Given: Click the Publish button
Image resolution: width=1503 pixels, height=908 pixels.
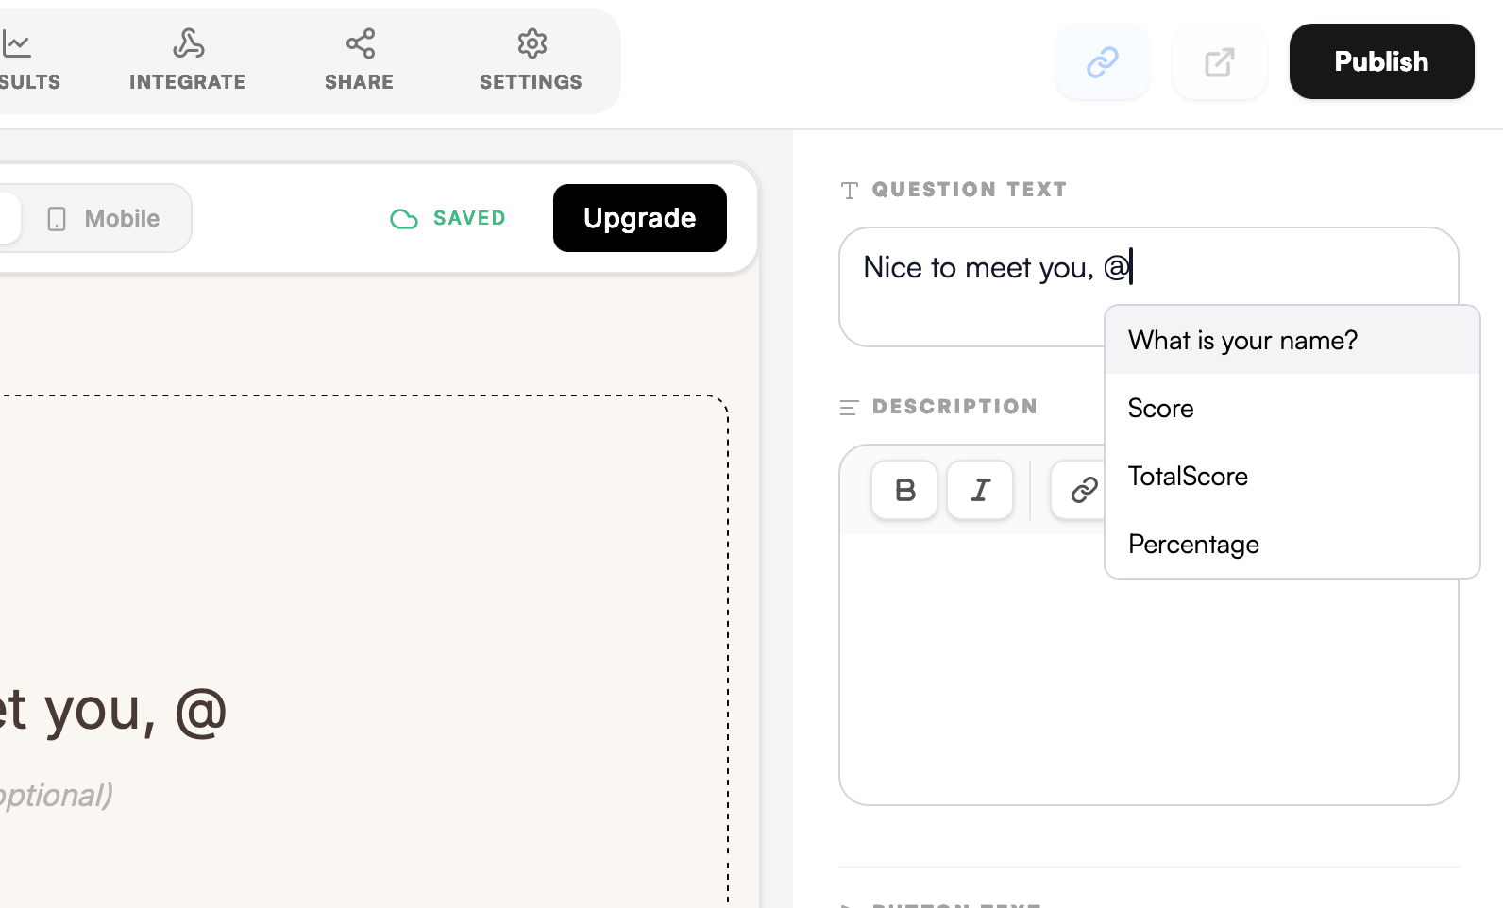Looking at the screenshot, I should [1380, 62].
